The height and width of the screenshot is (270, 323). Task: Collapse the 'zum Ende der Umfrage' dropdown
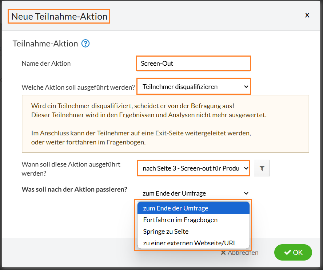pos(194,193)
